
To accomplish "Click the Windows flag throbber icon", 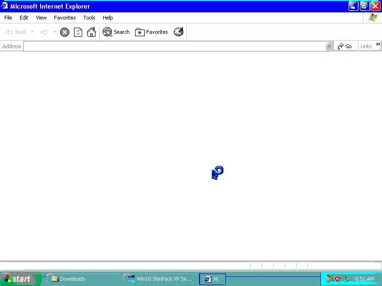I will (x=373, y=18).
